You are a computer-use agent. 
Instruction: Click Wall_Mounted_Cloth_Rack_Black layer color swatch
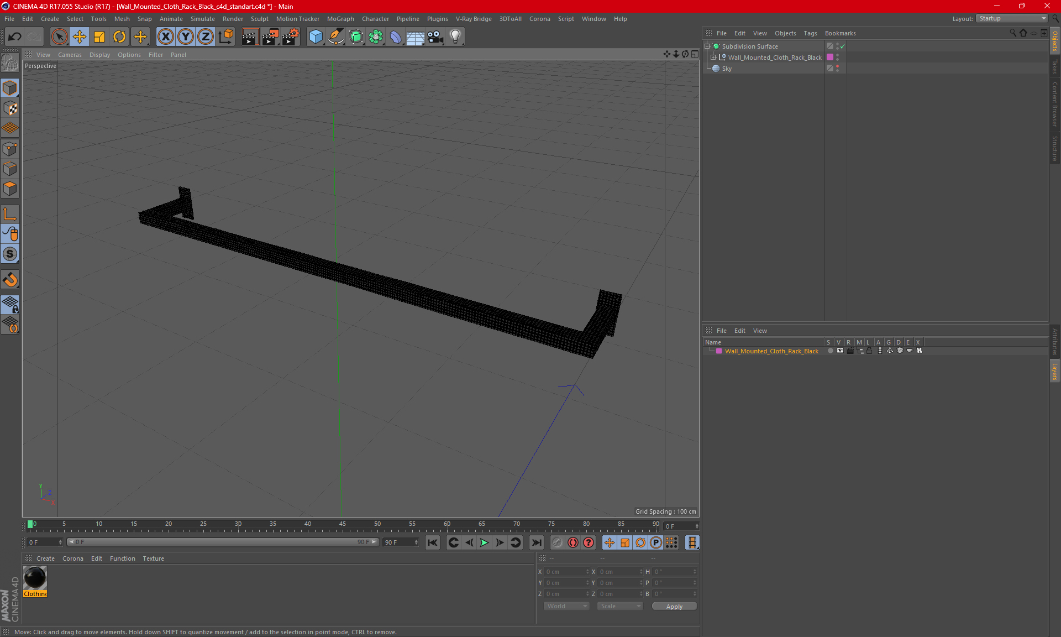pos(830,58)
